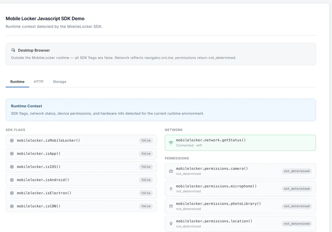The width and height of the screenshot is (332, 232).
Task: Select the mobilelocker.isCDN() text
Action: [38, 206]
